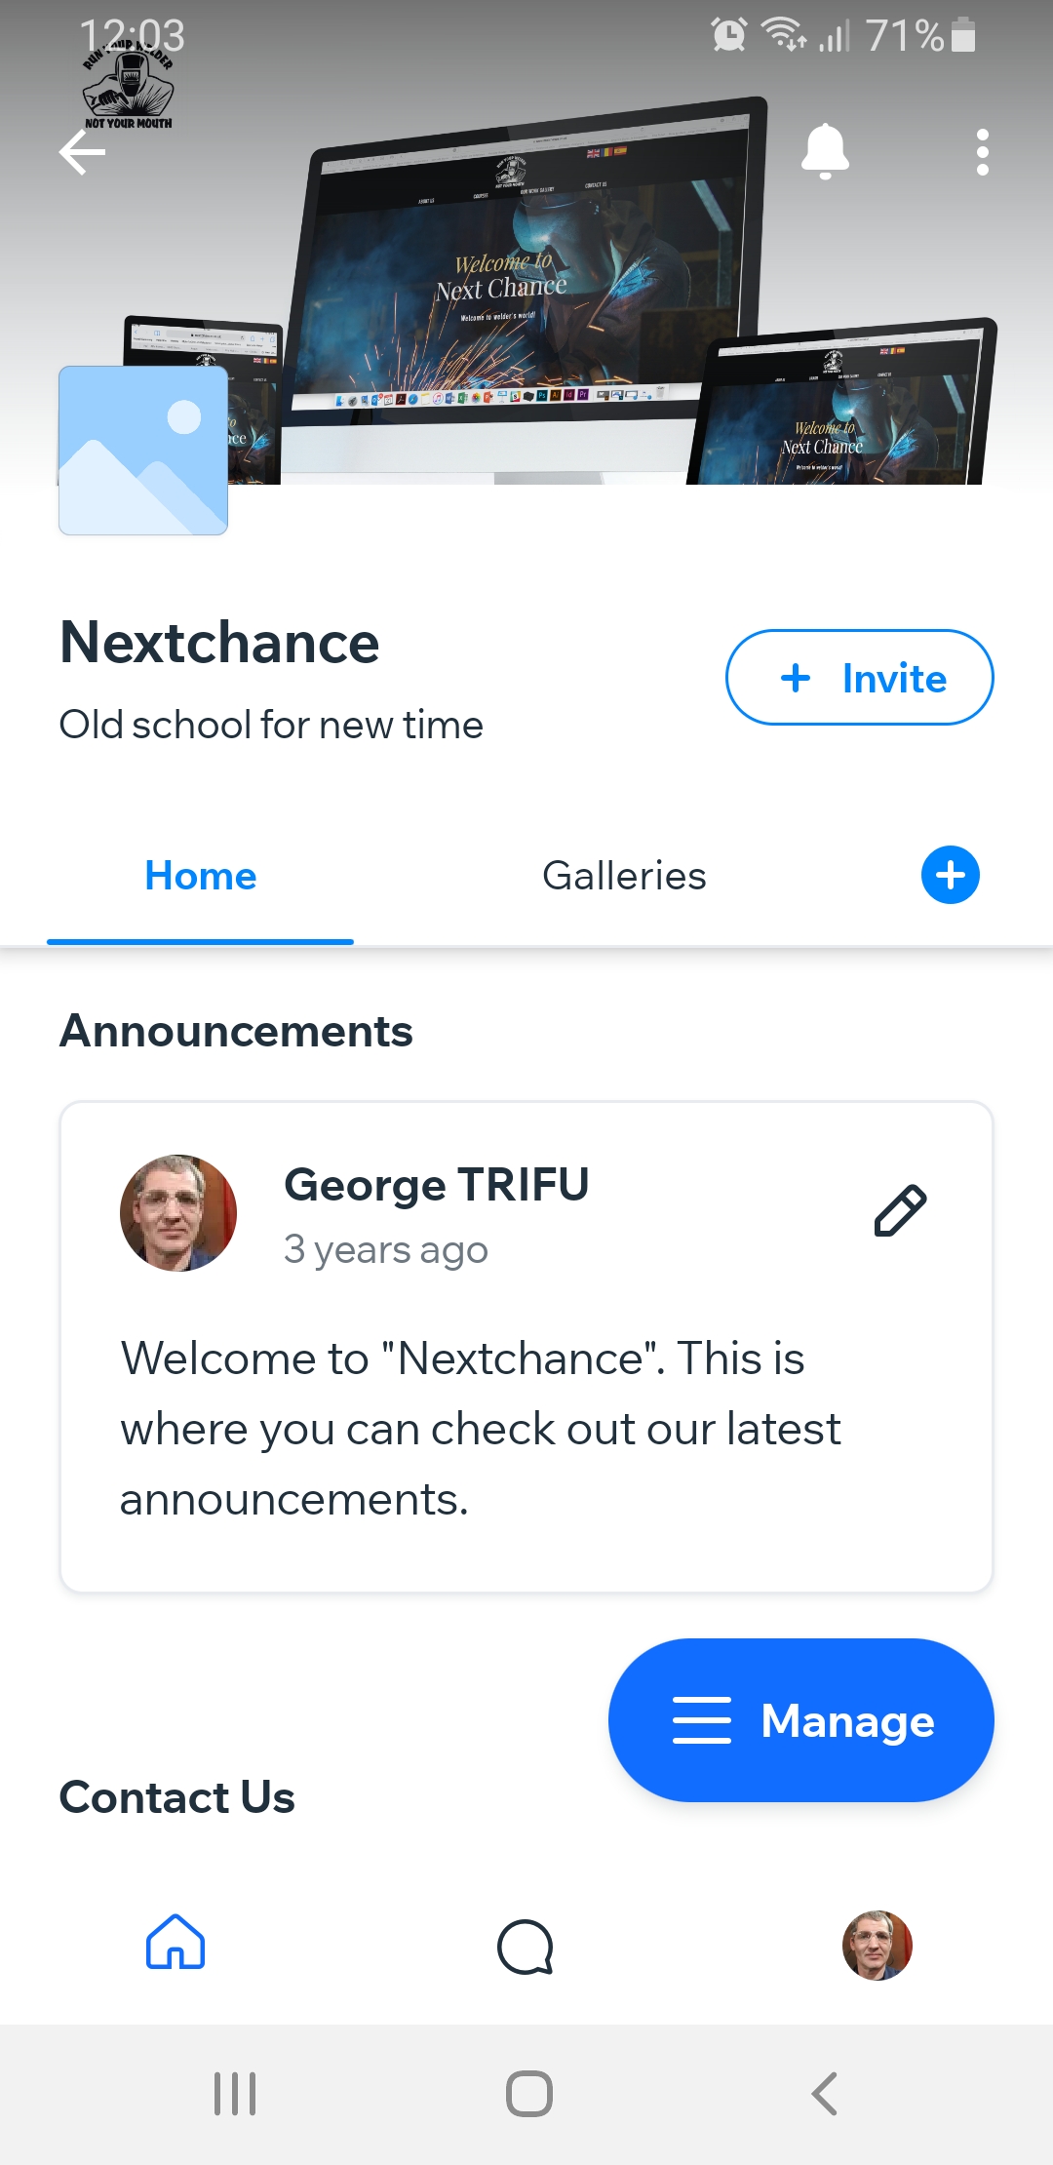The height and width of the screenshot is (2165, 1053).
Task: Open the Manage menu button
Action: [x=800, y=1720]
